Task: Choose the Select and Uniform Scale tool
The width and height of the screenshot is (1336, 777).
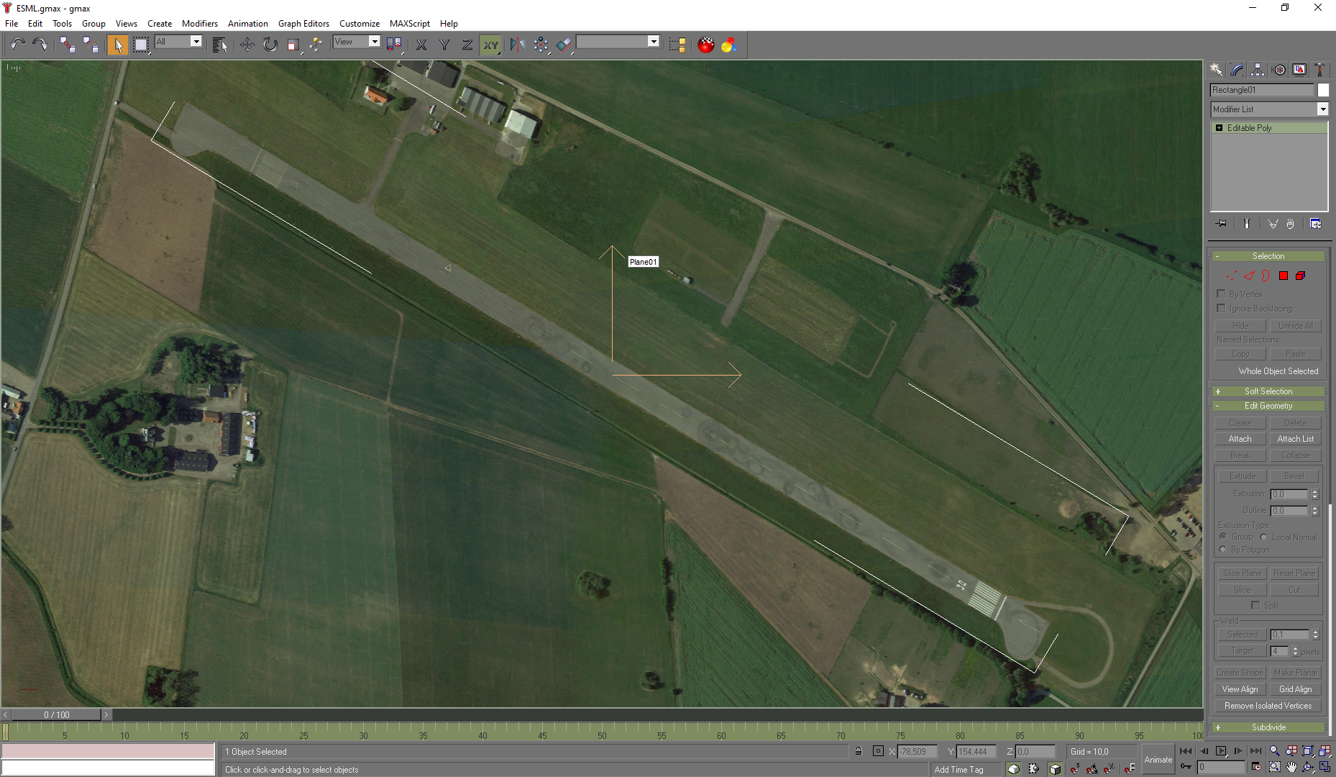Action: point(293,45)
